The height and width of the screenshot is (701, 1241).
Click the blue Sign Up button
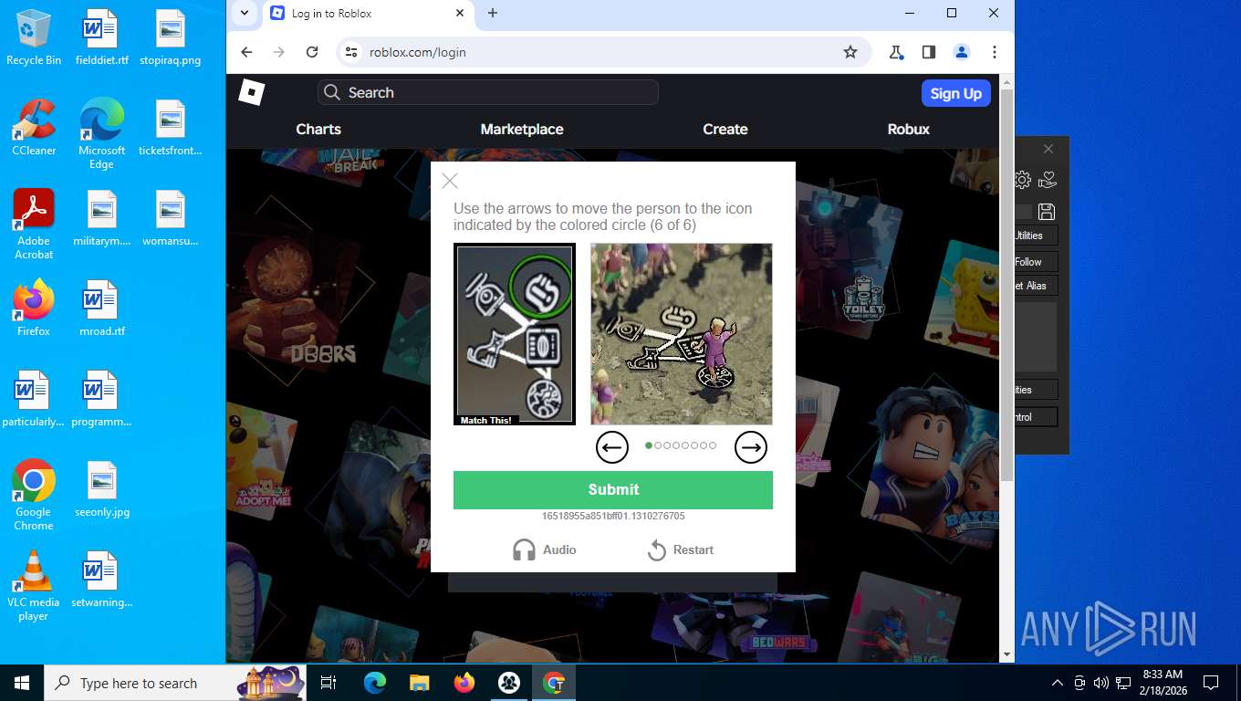955,93
